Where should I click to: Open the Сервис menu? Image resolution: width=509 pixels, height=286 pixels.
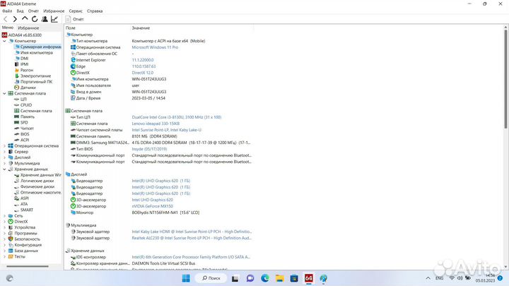(74, 11)
